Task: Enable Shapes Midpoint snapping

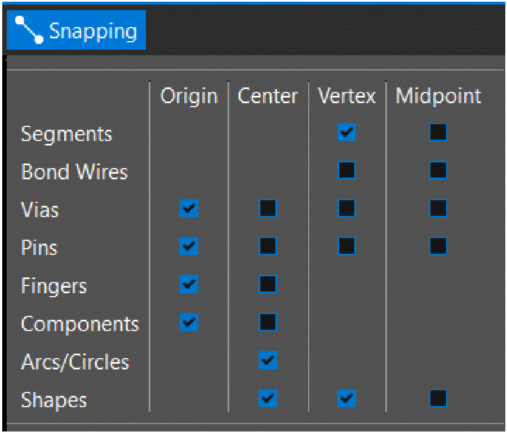Action: coord(438,399)
